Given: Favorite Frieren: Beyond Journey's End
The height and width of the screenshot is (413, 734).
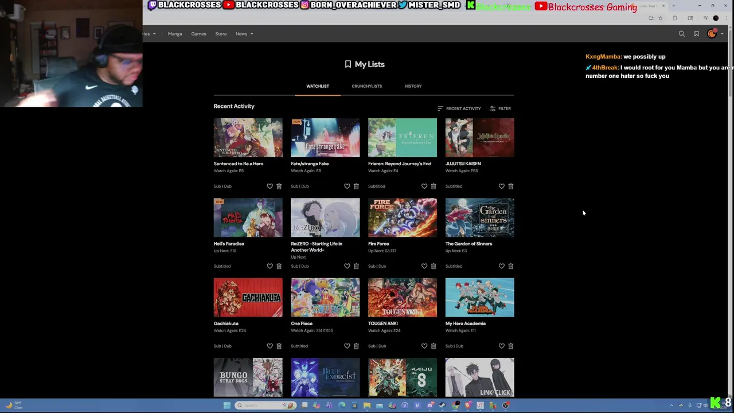Looking at the screenshot, I should (x=424, y=186).
